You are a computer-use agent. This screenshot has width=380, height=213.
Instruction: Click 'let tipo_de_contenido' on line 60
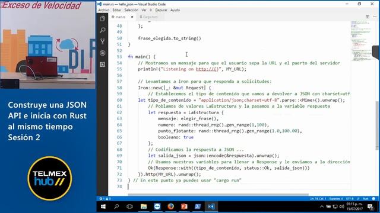164,100
